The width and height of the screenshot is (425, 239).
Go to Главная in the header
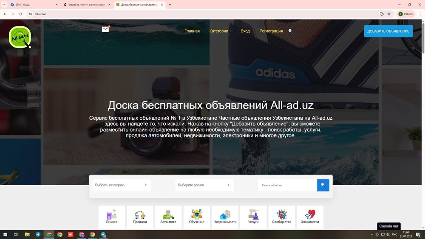[192, 31]
